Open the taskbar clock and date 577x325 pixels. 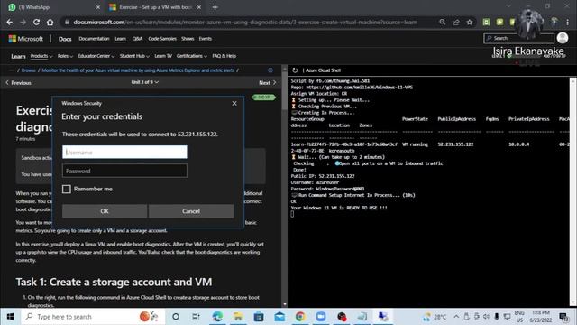pyautogui.click(x=540, y=317)
